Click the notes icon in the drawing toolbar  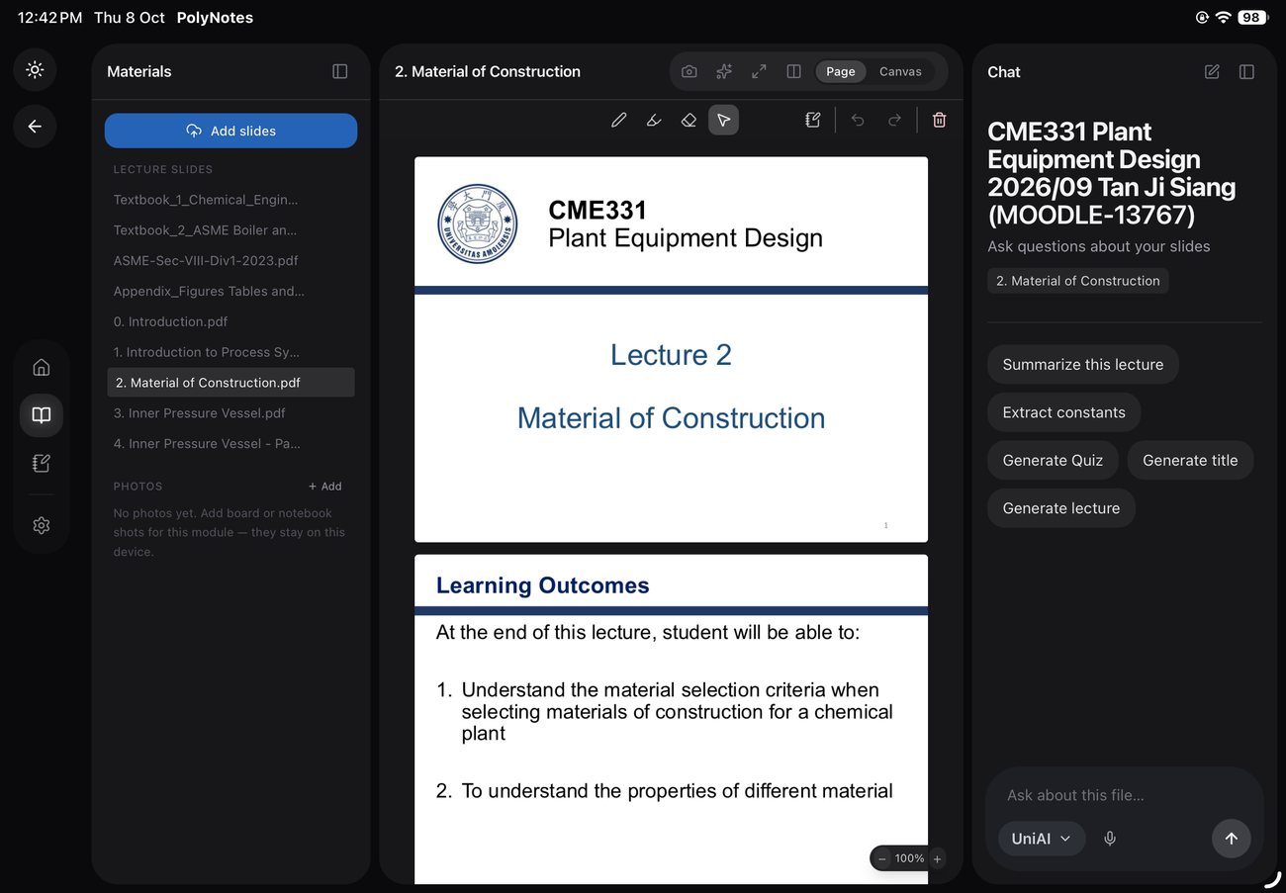click(813, 120)
